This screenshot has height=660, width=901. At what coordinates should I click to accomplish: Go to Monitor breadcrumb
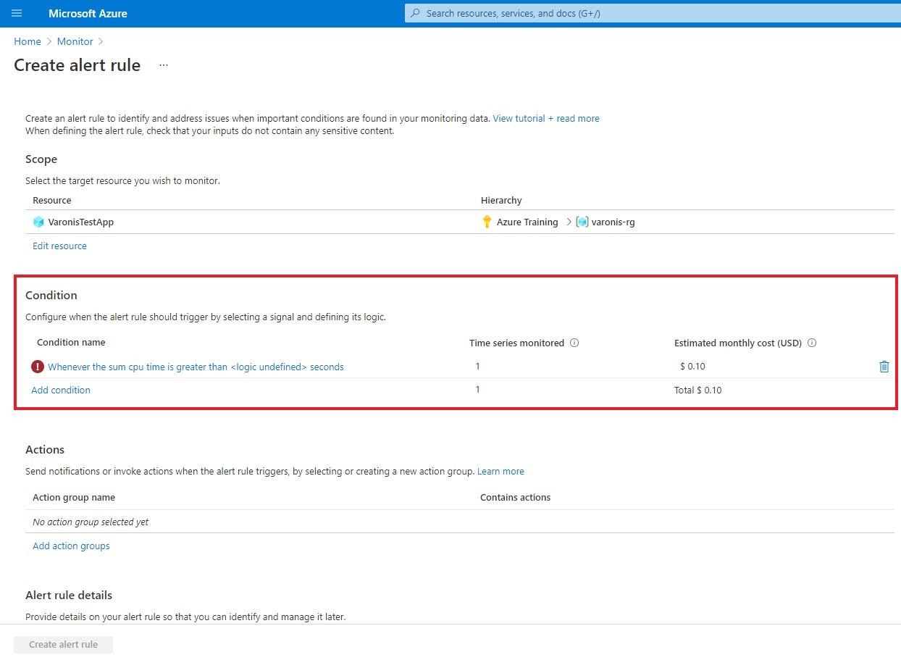75,41
